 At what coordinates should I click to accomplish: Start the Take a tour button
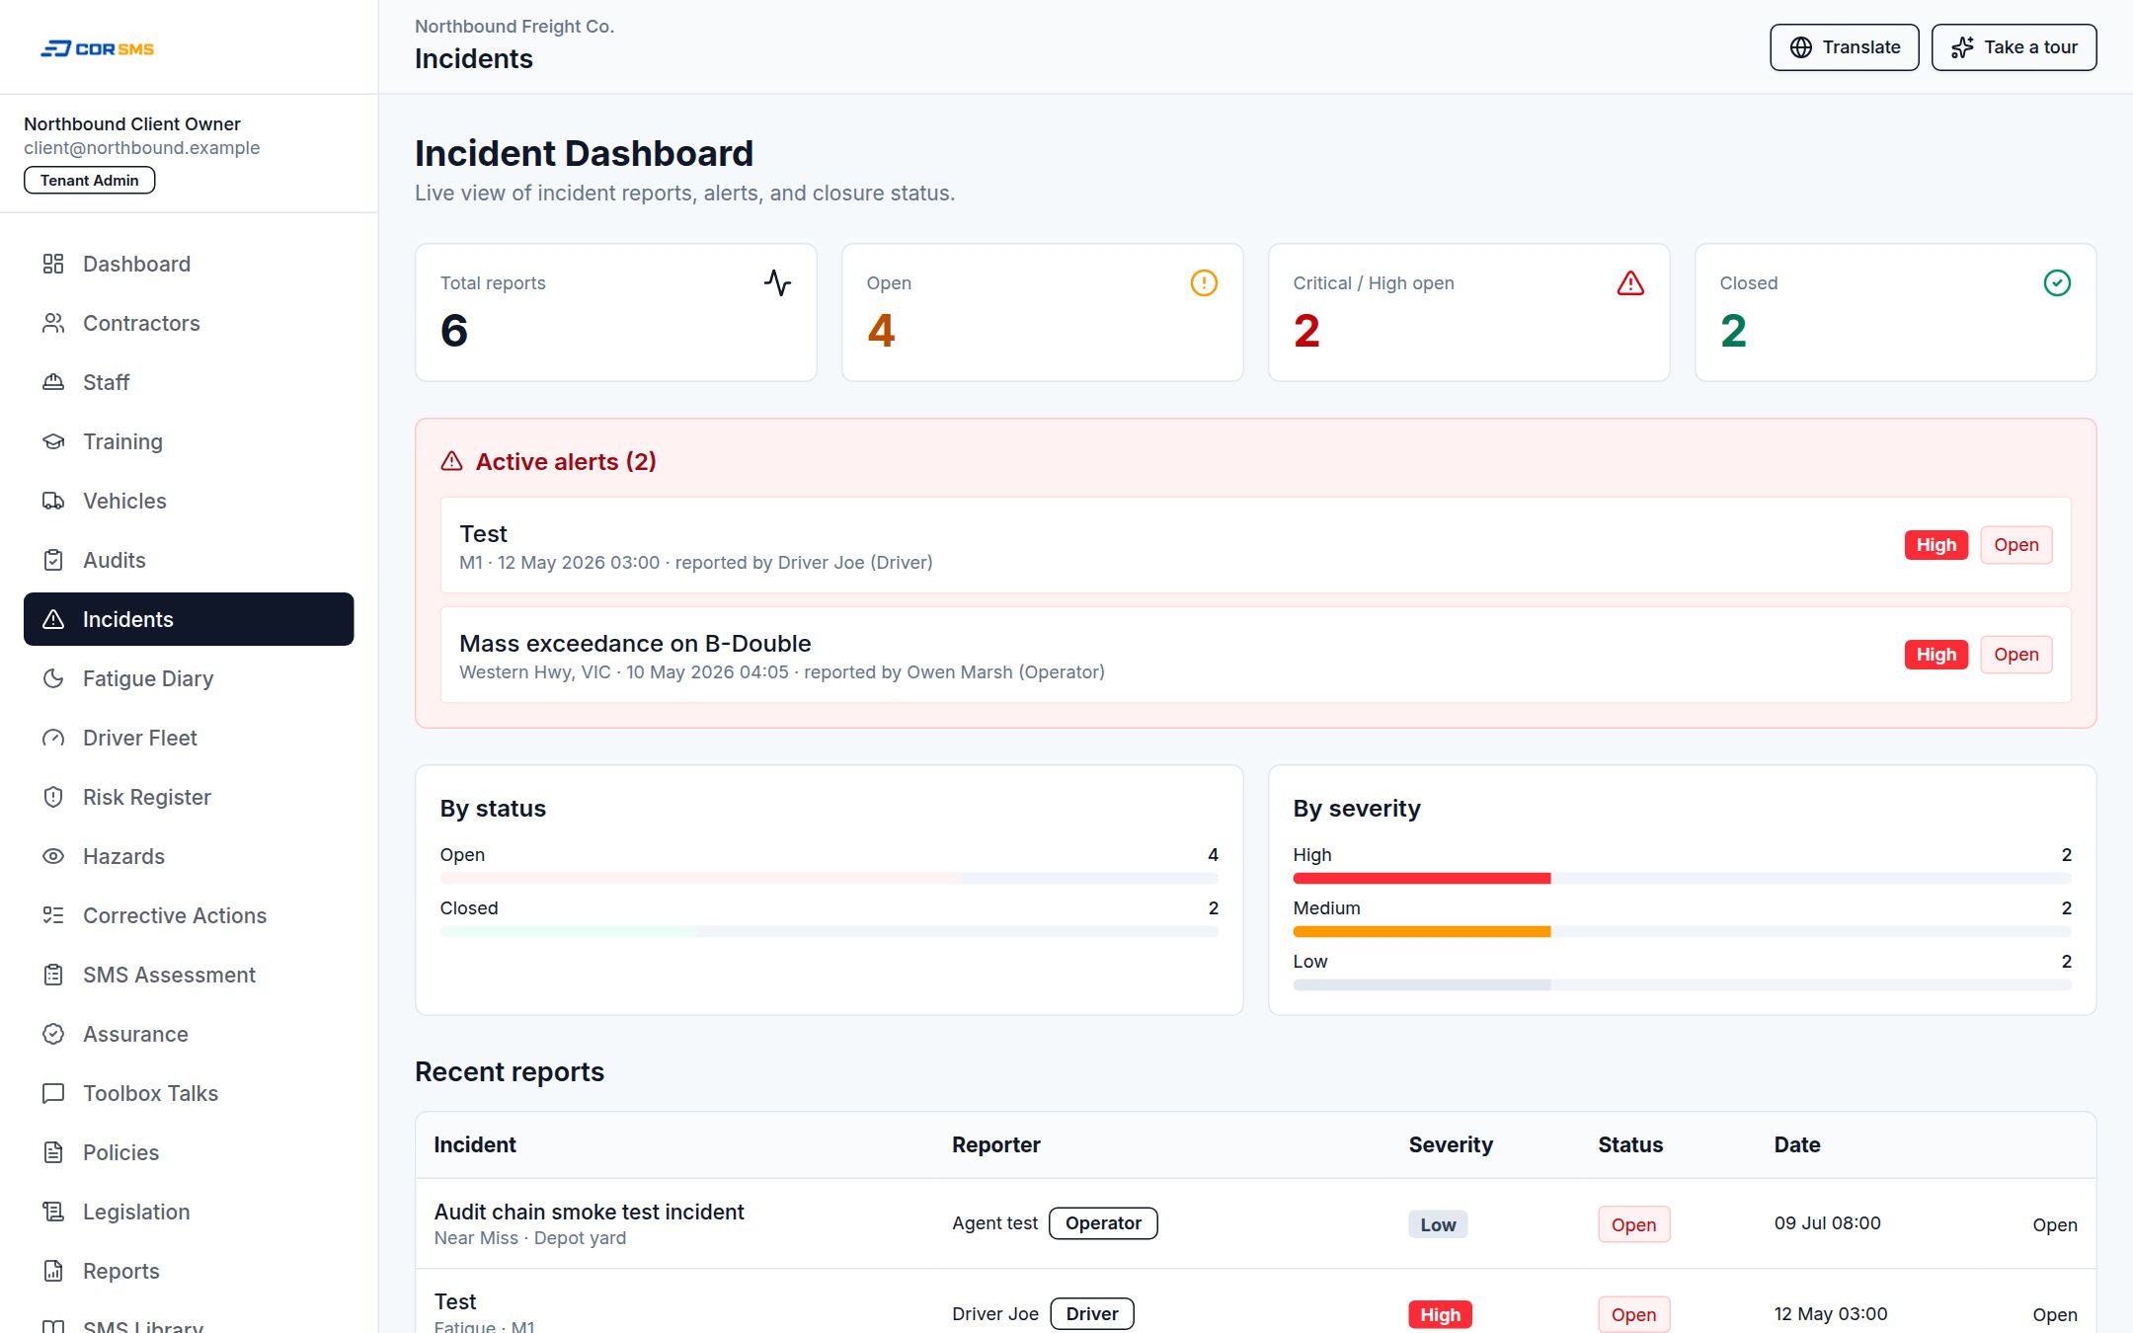[x=2014, y=47]
